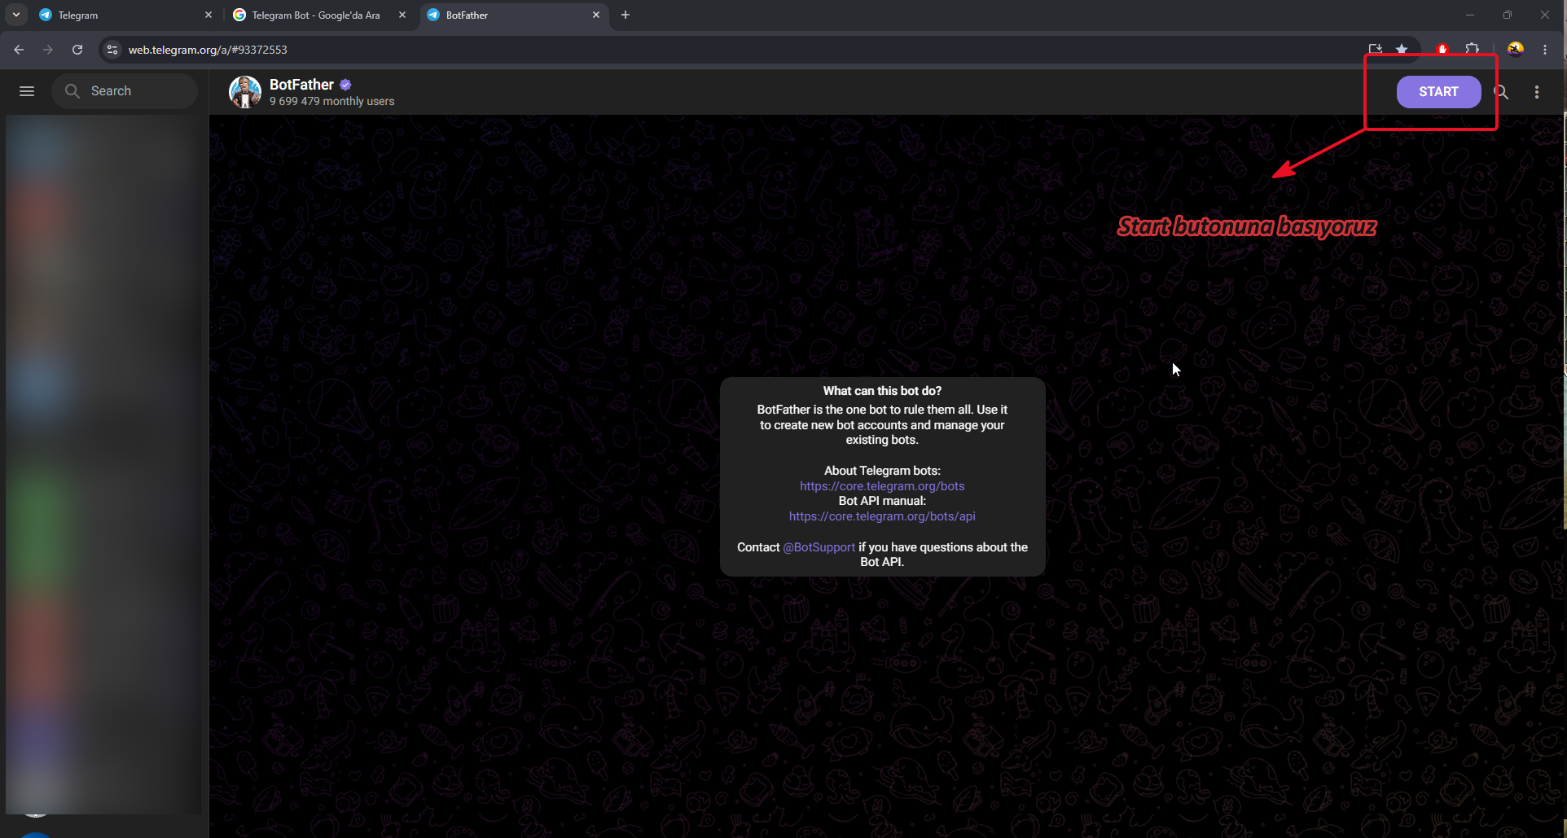
Task: Open the Chrome profile avatar
Action: click(x=1516, y=50)
